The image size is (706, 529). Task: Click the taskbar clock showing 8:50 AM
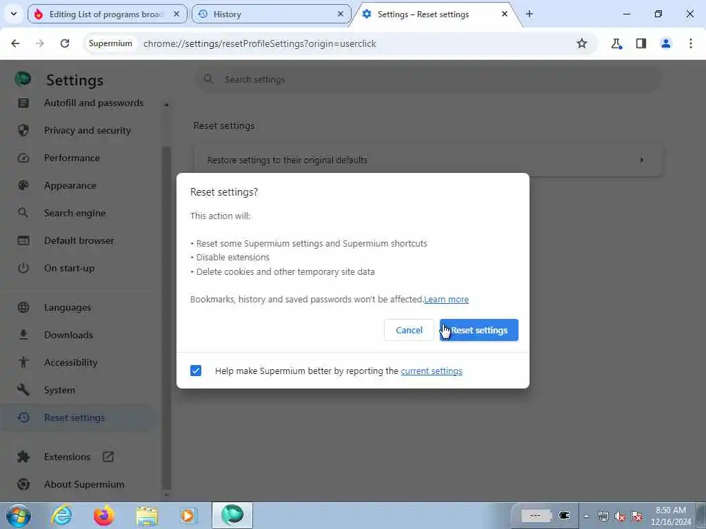pos(670,516)
